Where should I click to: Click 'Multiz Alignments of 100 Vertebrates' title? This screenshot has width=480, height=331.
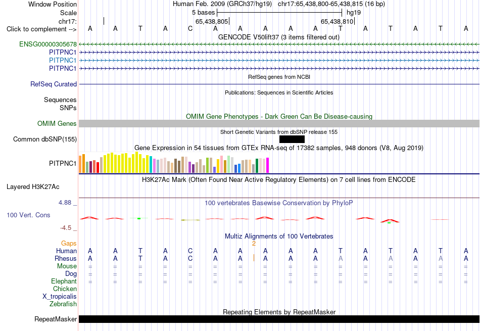279,237
